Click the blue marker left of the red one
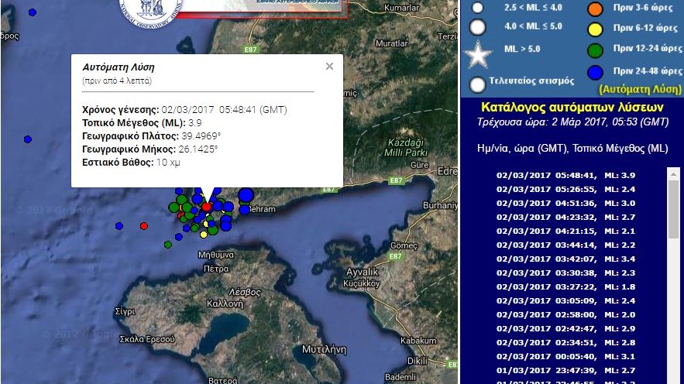 click(119, 226)
